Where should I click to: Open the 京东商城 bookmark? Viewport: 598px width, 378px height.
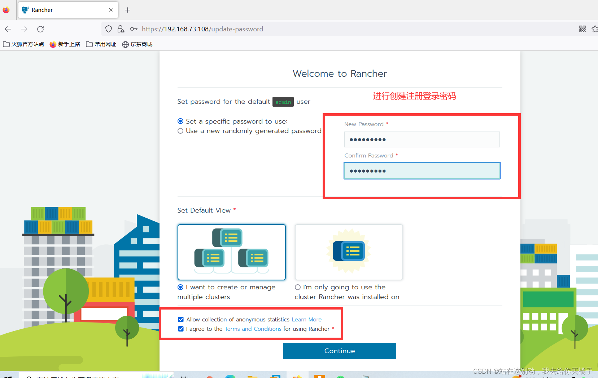click(x=137, y=44)
